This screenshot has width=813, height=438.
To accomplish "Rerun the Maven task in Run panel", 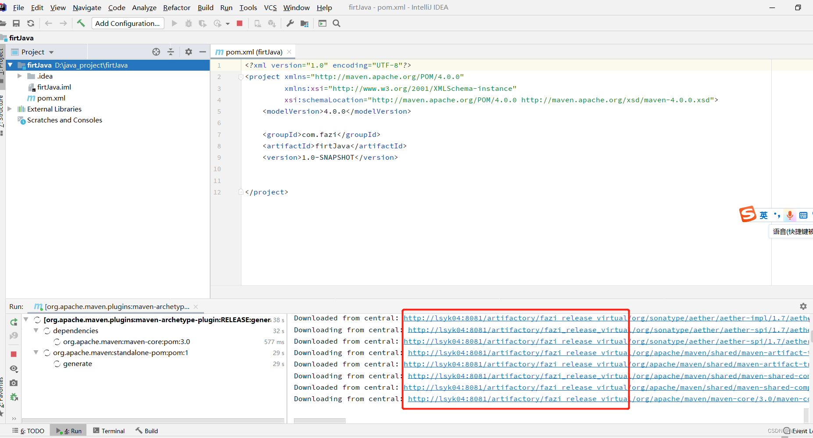I will click(14, 322).
